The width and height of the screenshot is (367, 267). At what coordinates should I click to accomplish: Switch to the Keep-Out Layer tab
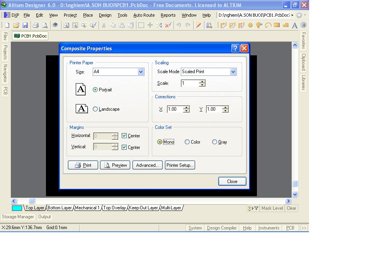point(143,208)
